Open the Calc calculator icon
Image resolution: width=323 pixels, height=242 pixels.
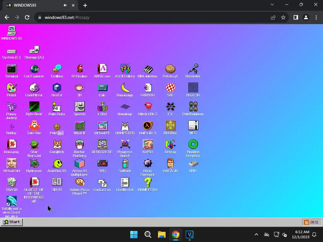(102, 90)
